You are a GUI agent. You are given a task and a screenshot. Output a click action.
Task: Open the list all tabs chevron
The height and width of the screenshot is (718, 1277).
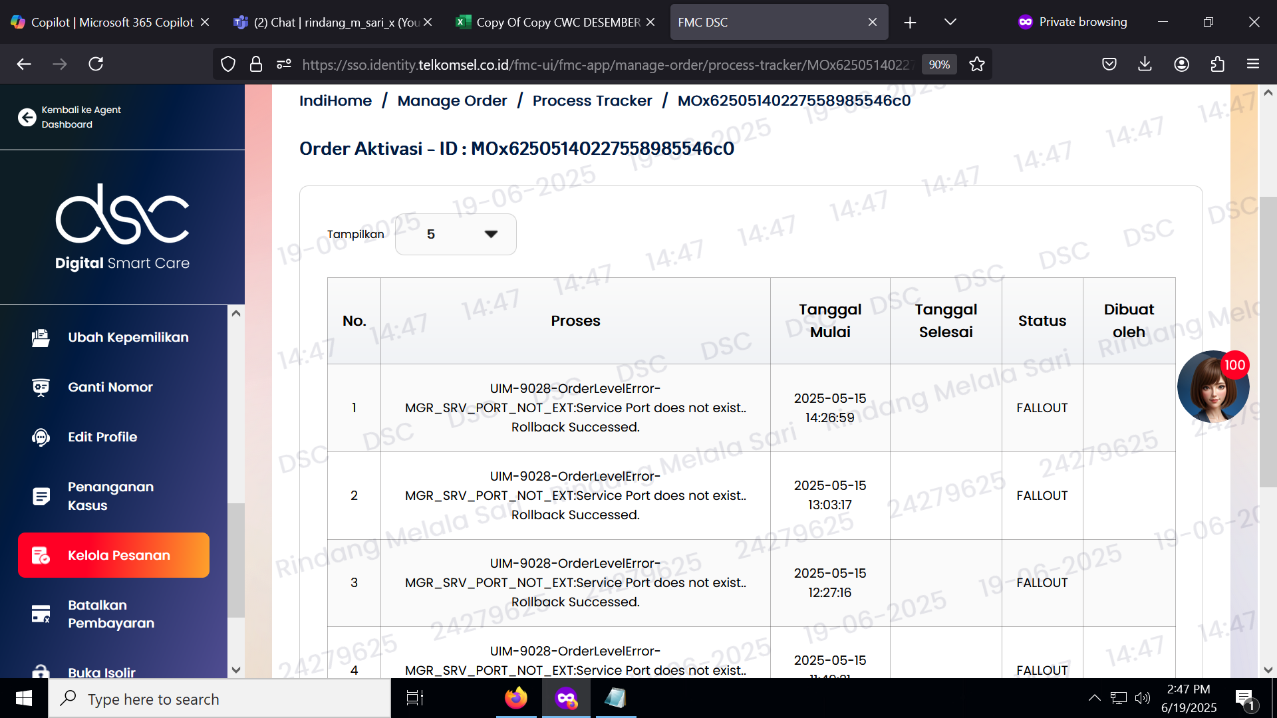point(950,22)
